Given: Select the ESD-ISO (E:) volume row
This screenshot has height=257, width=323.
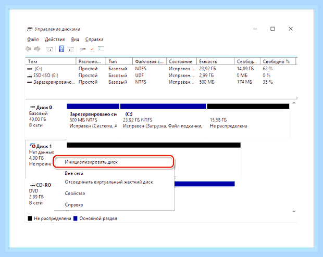Looking at the screenshot, I should pyautogui.click(x=160, y=75).
